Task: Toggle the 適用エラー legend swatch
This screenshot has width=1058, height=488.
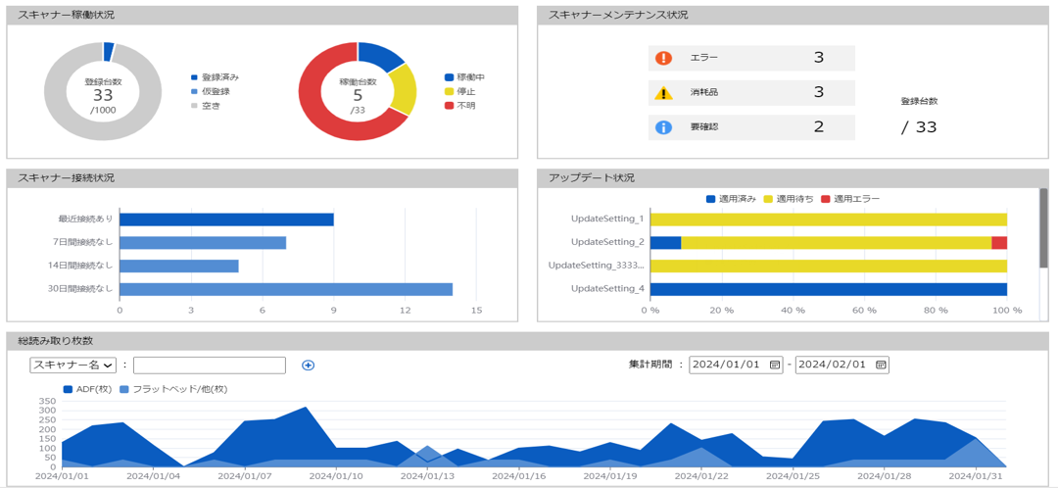Action: (827, 199)
